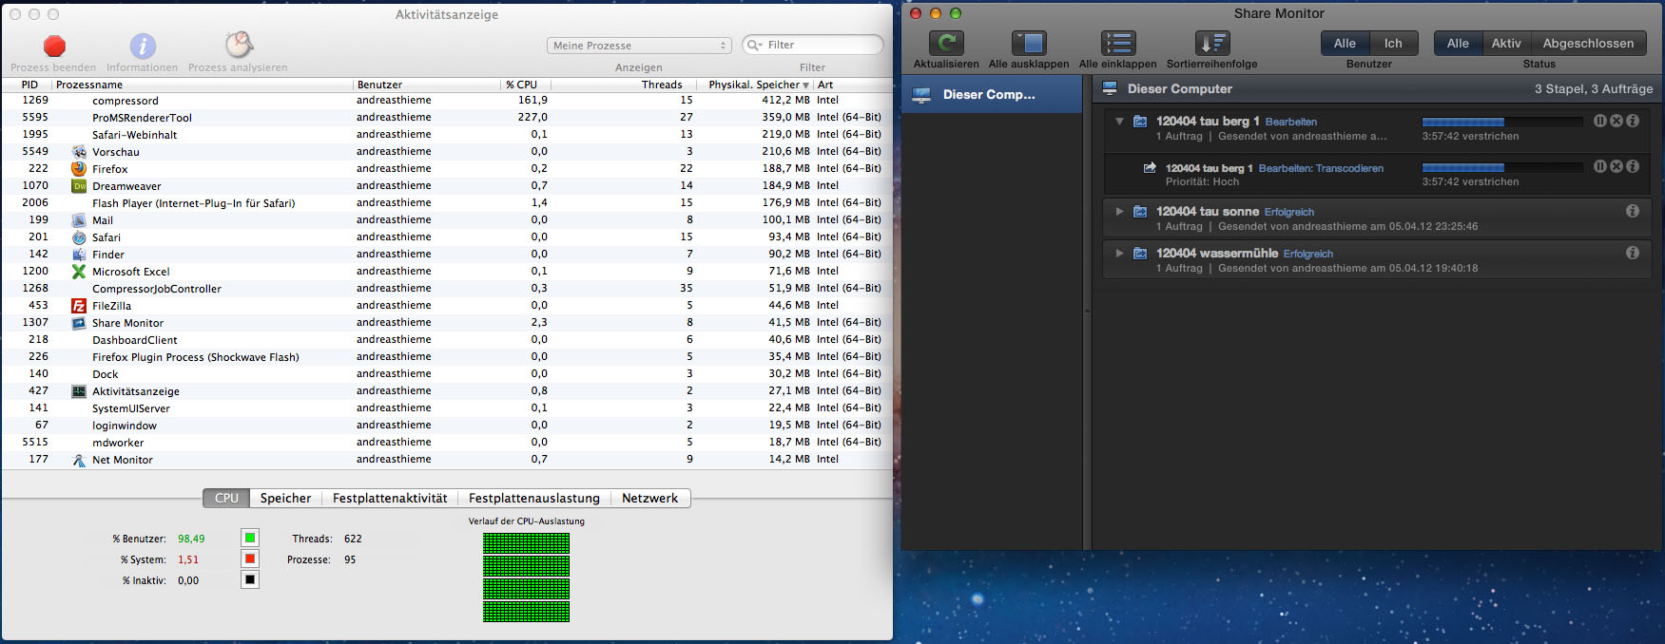
Task: Click the Prozess analysieren toolbar icon
Action: pos(239,45)
